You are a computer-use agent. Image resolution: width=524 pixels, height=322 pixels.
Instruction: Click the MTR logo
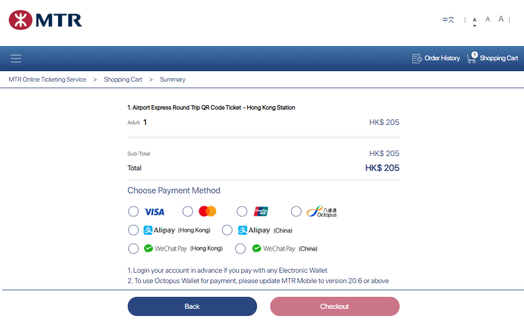tap(45, 20)
